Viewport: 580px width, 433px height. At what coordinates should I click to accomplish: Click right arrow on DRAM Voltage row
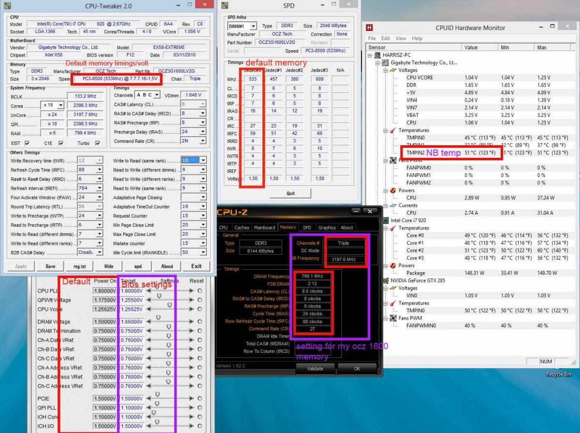point(191,322)
